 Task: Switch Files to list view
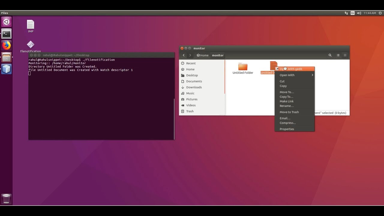(338, 55)
